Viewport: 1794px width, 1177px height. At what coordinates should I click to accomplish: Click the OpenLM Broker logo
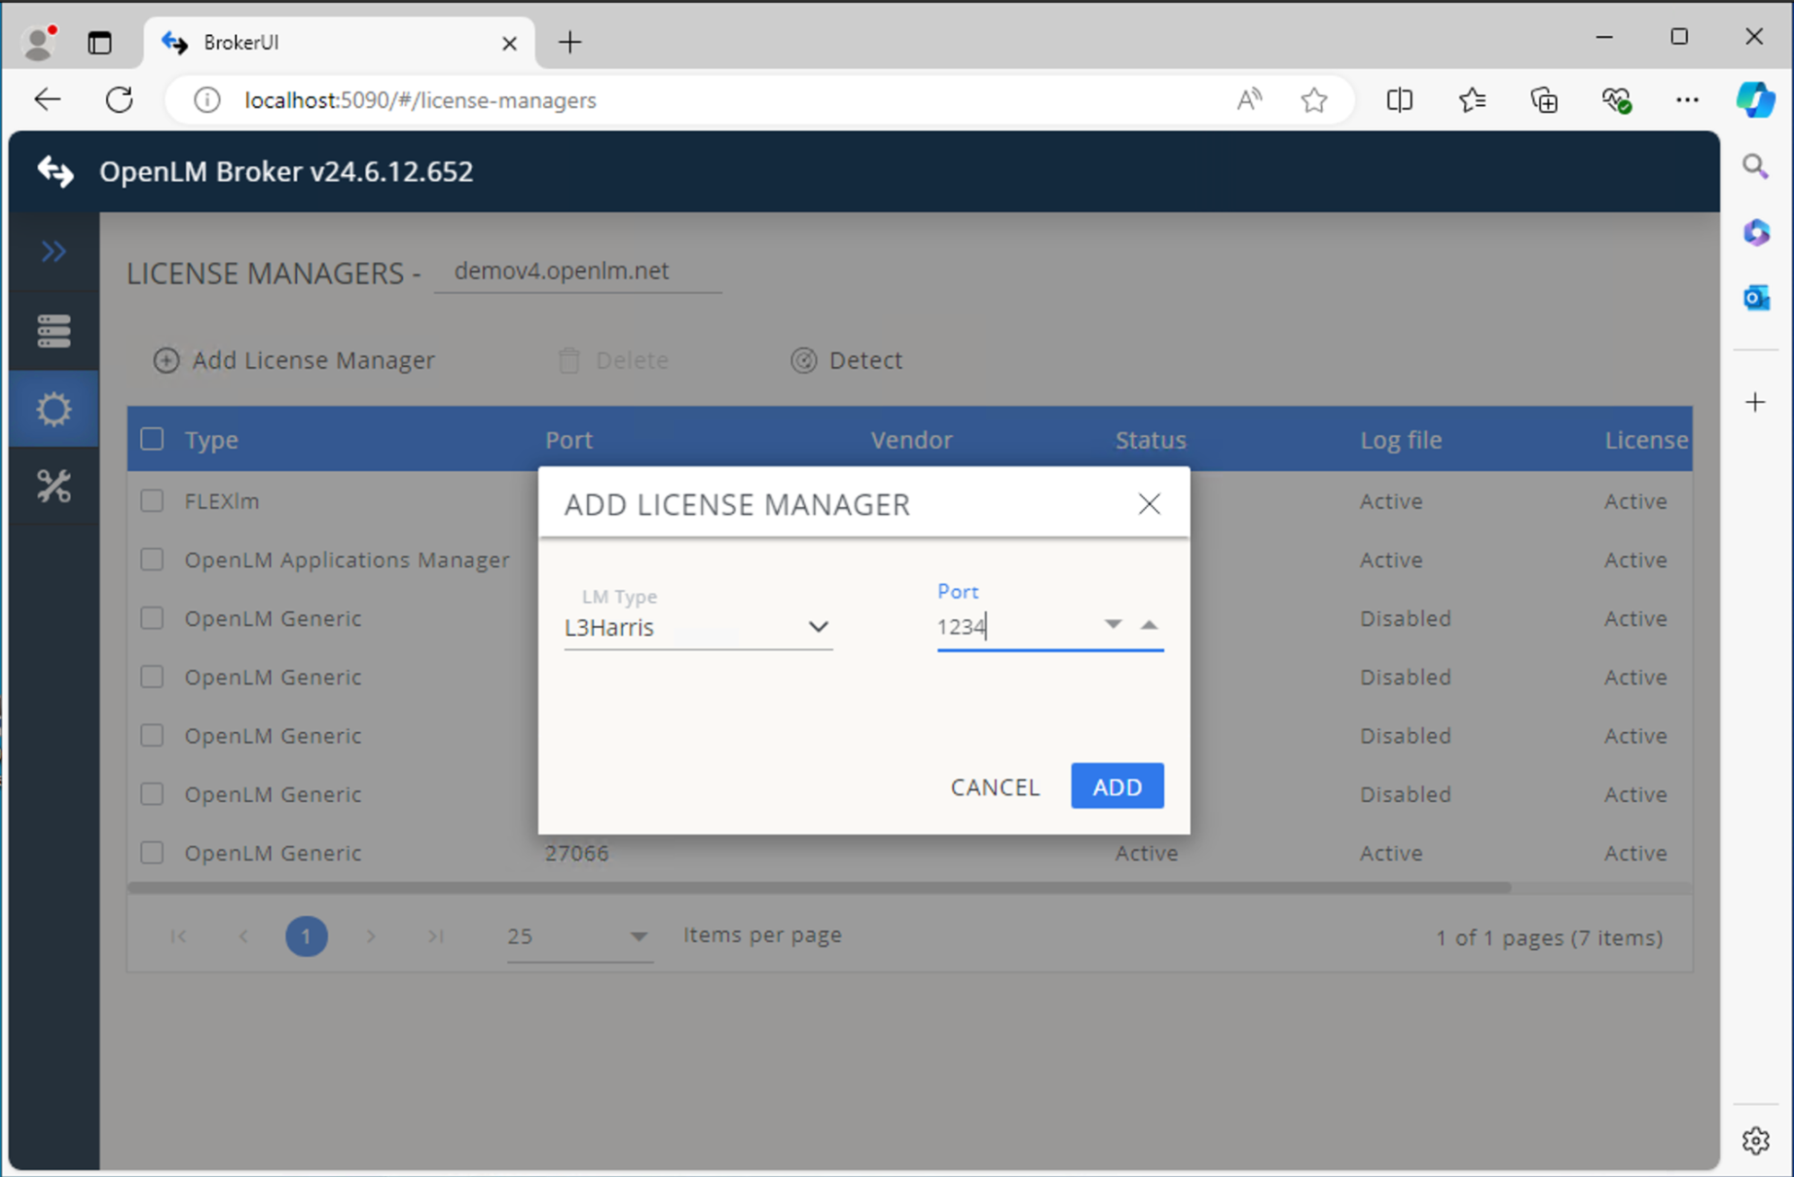[x=56, y=170]
